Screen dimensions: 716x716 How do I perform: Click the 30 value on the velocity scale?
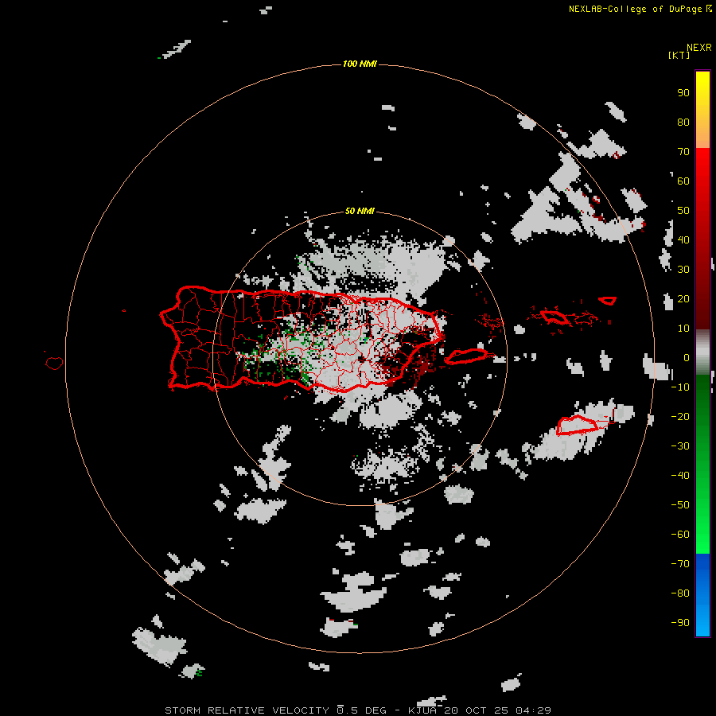(x=683, y=270)
